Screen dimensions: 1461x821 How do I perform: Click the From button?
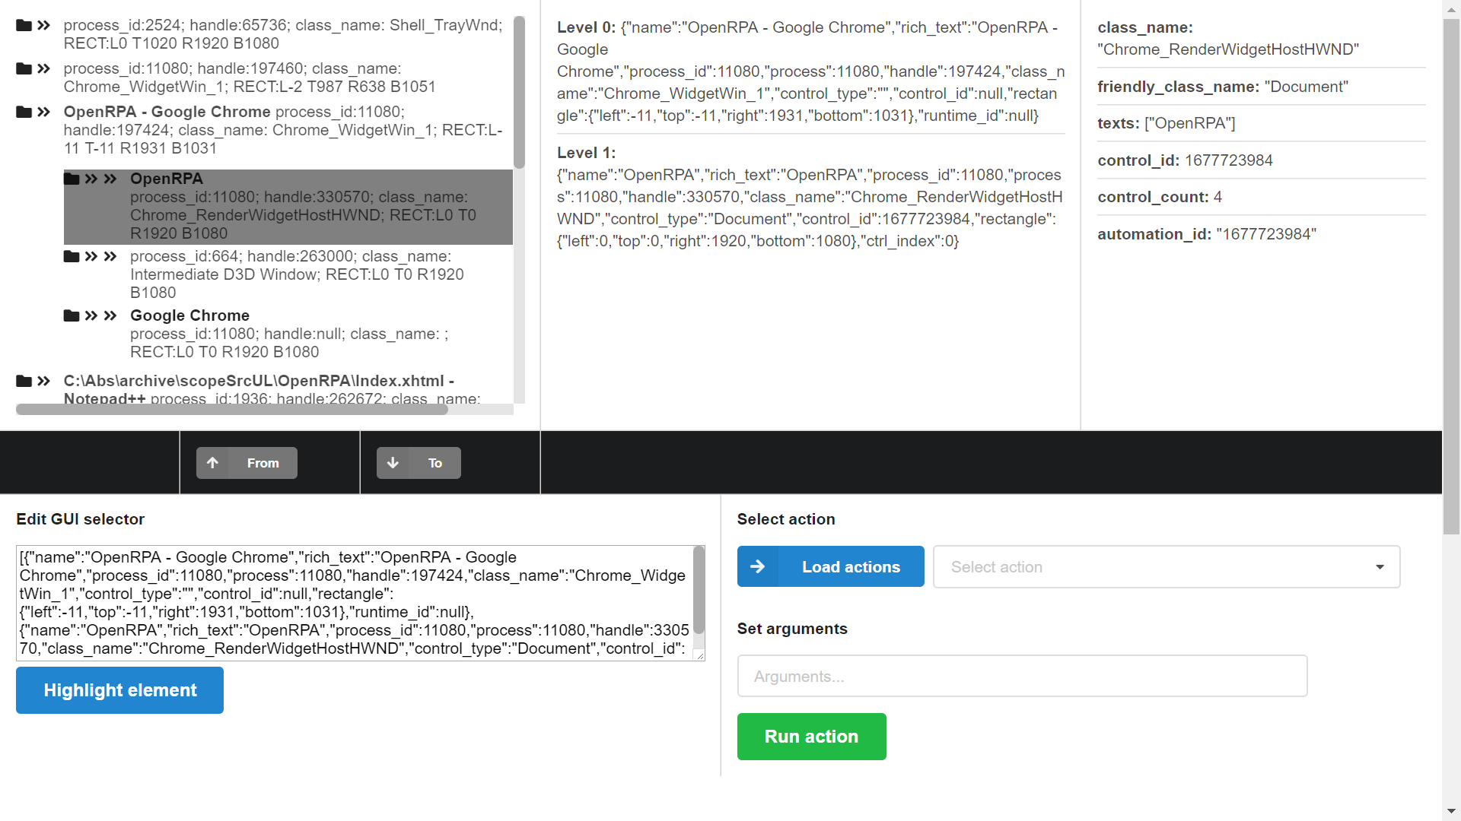tap(247, 463)
